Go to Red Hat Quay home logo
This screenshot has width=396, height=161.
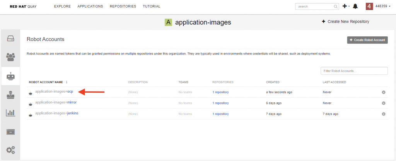23,7
